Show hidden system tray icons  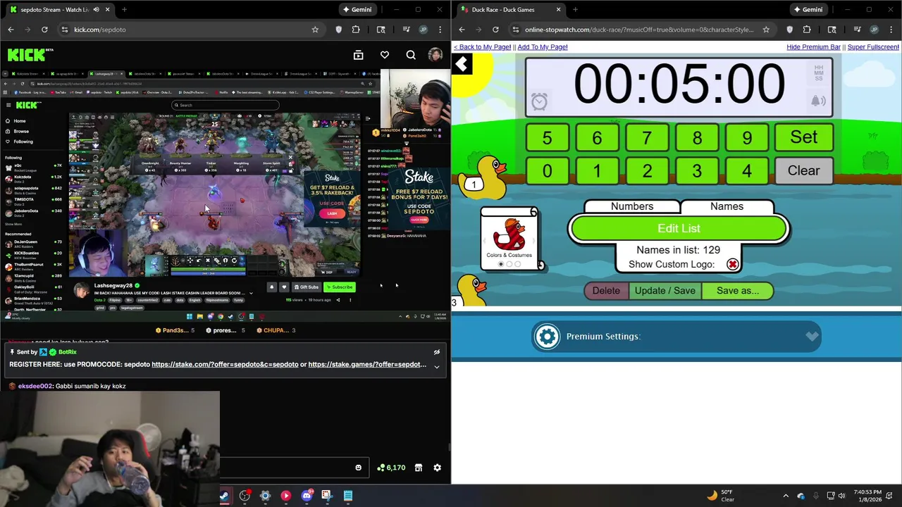pos(786,496)
